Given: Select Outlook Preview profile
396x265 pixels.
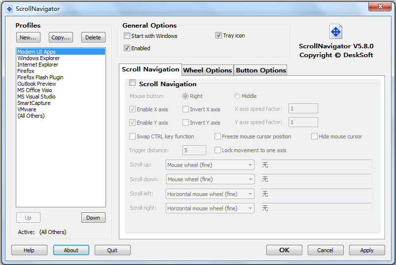Looking at the screenshot, I should click(x=61, y=84).
